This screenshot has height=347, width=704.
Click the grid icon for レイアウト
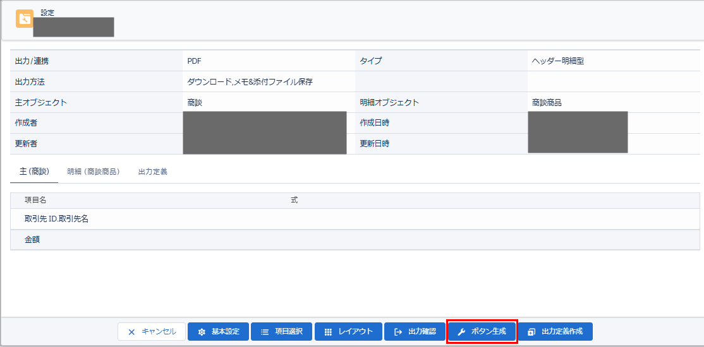329,332
